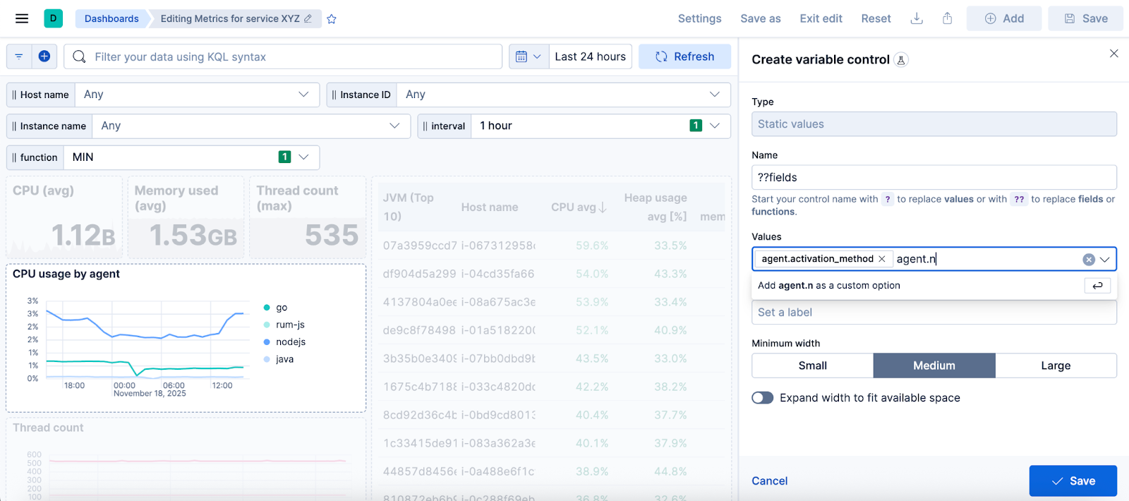Select Small minimum width
This screenshot has height=501, width=1129.
coord(813,366)
